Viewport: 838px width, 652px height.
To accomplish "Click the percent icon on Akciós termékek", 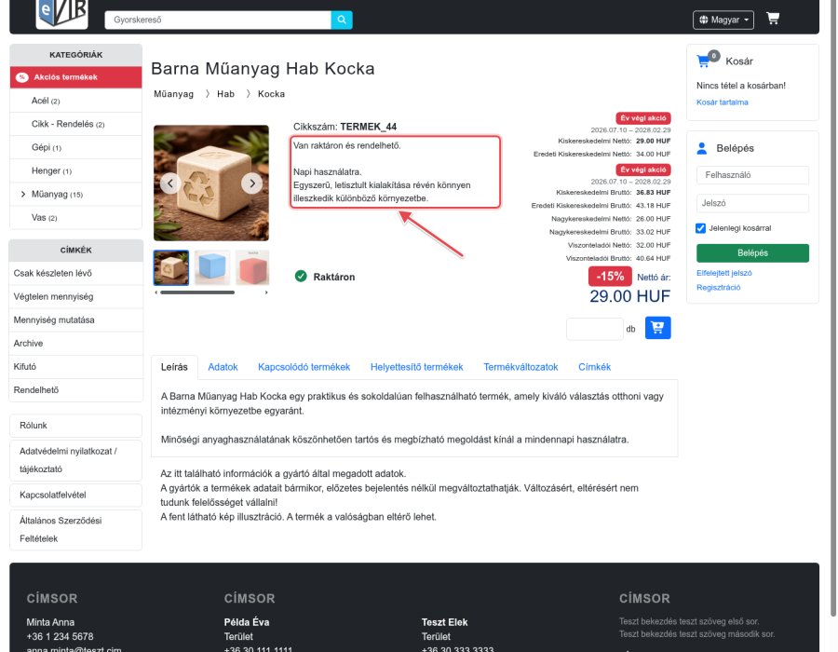I will click(x=22, y=77).
